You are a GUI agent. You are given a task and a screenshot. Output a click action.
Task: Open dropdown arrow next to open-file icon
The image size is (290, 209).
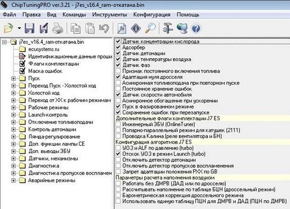click(x=19, y=27)
